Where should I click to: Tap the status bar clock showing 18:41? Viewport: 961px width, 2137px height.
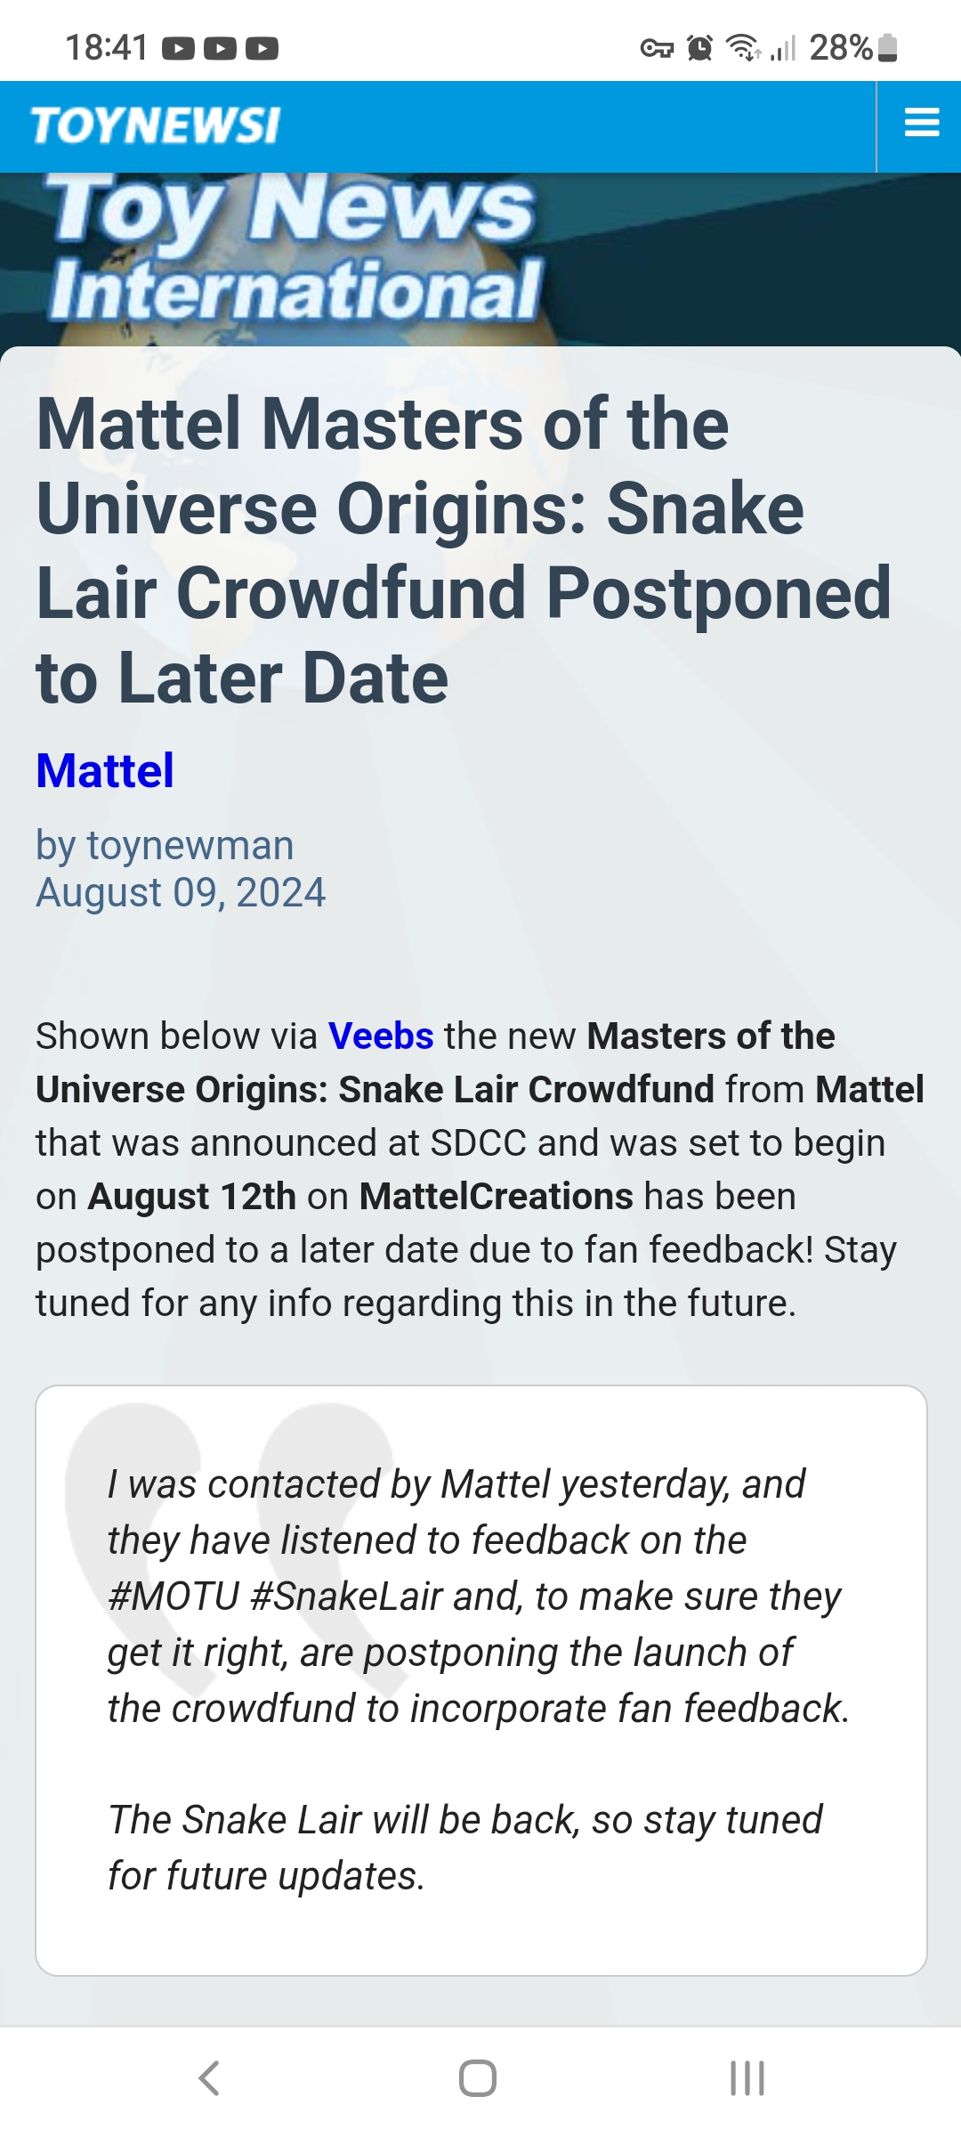(x=107, y=48)
